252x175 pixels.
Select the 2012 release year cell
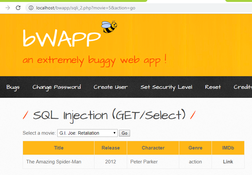tap(111, 162)
